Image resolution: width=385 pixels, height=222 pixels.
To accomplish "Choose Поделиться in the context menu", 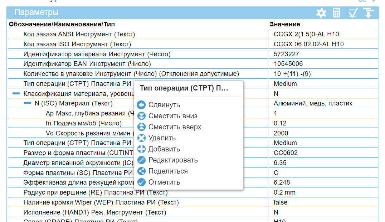I will [x=168, y=171].
